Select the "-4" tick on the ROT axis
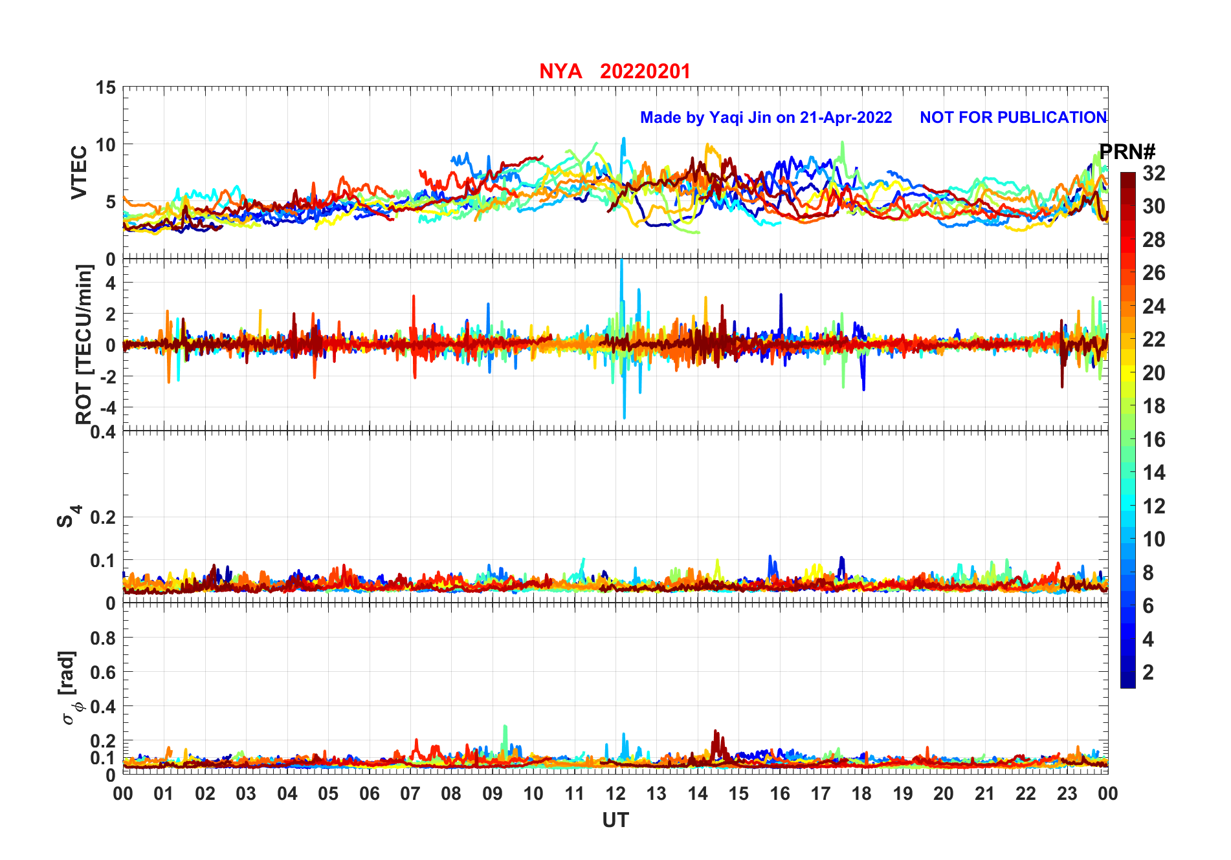This screenshot has height=860, width=1231. [107, 407]
